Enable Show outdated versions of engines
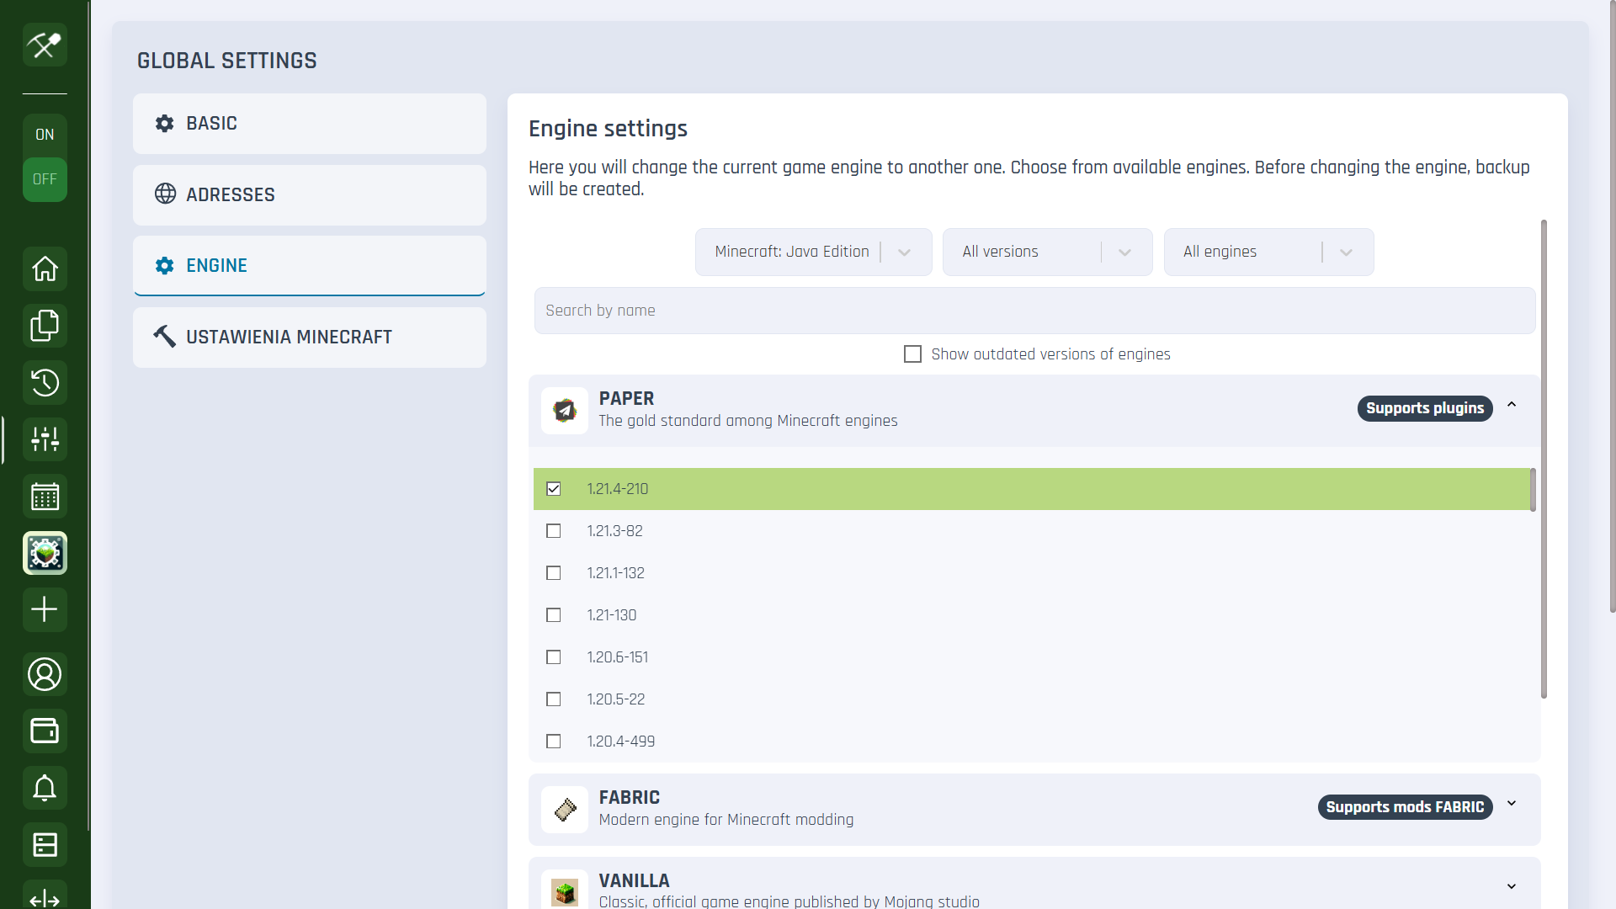The width and height of the screenshot is (1616, 909). click(912, 354)
